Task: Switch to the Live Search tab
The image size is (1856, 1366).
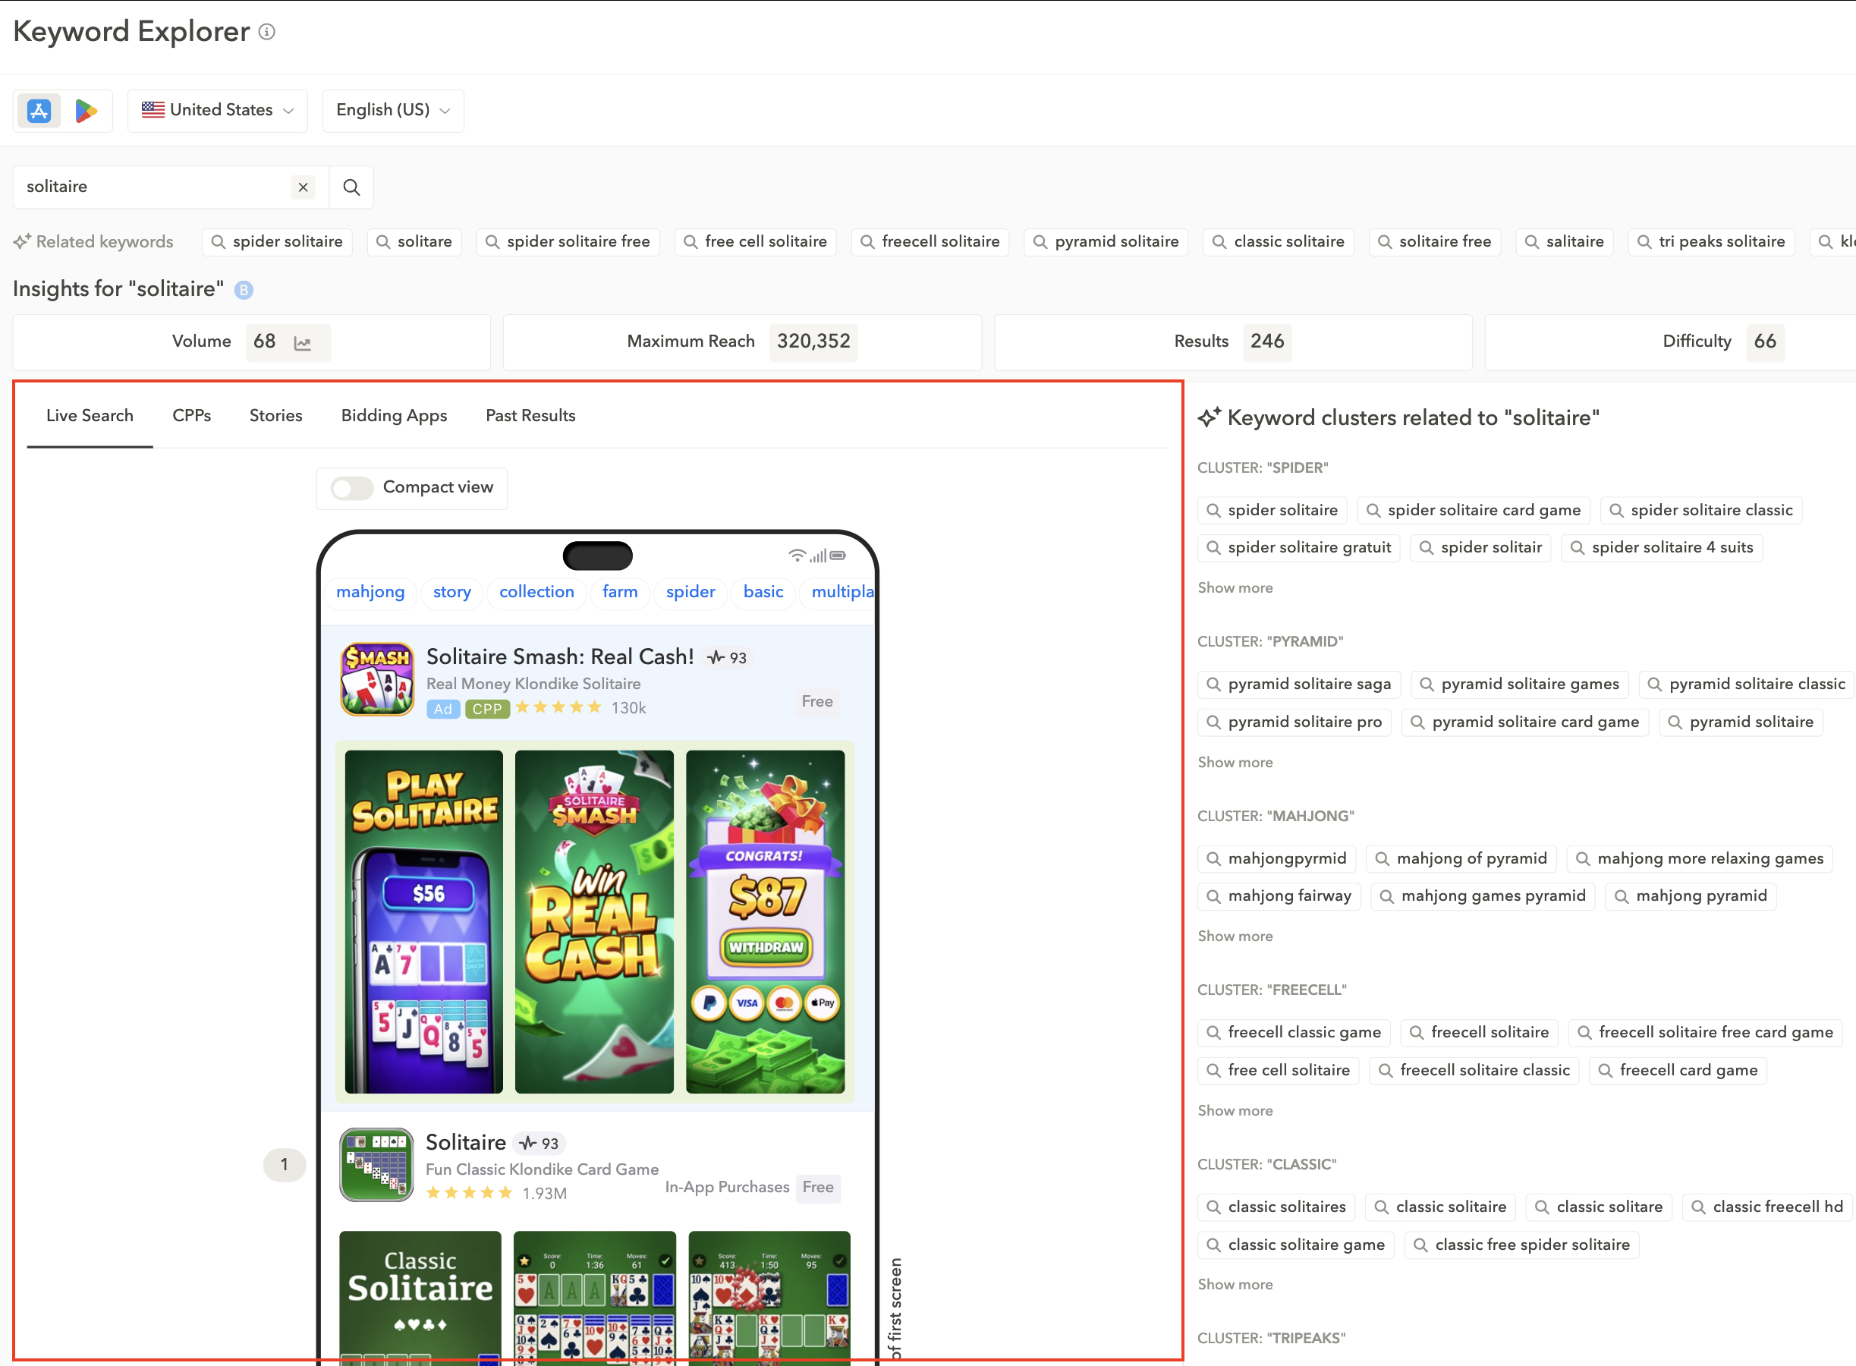Action: pyautogui.click(x=90, y=416)
